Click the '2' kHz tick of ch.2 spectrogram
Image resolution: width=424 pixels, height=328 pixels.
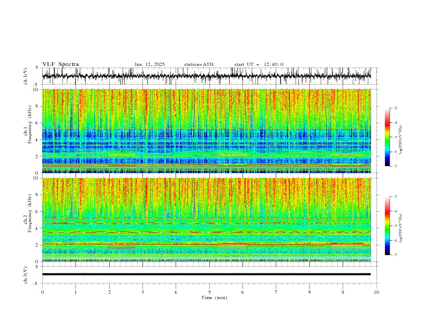coord(37,245)
